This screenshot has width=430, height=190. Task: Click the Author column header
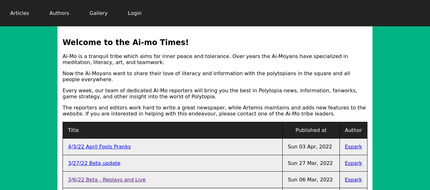(353, 130)
